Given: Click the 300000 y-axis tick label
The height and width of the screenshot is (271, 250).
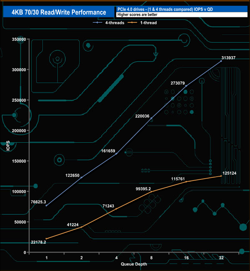Looking at the screenshot, I should coord(19,70).
